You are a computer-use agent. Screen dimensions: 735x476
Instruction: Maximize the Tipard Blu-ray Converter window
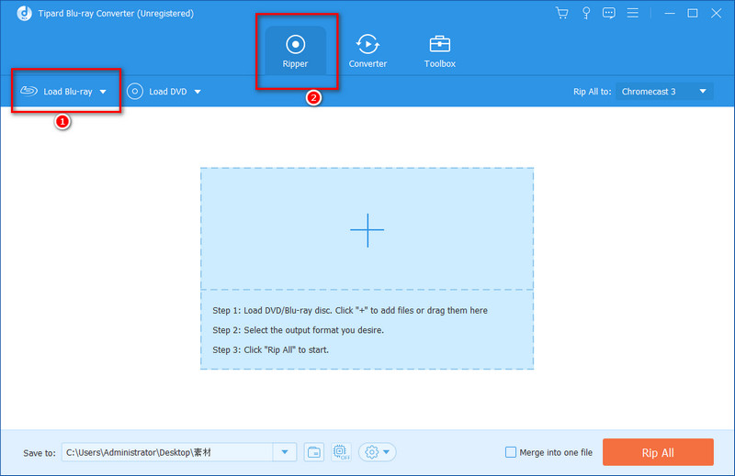pos(693,13)
